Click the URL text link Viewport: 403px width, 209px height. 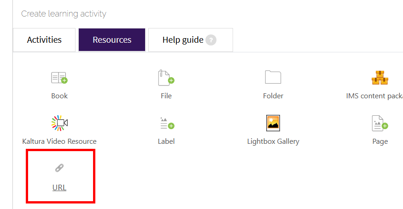click(59, 187)
